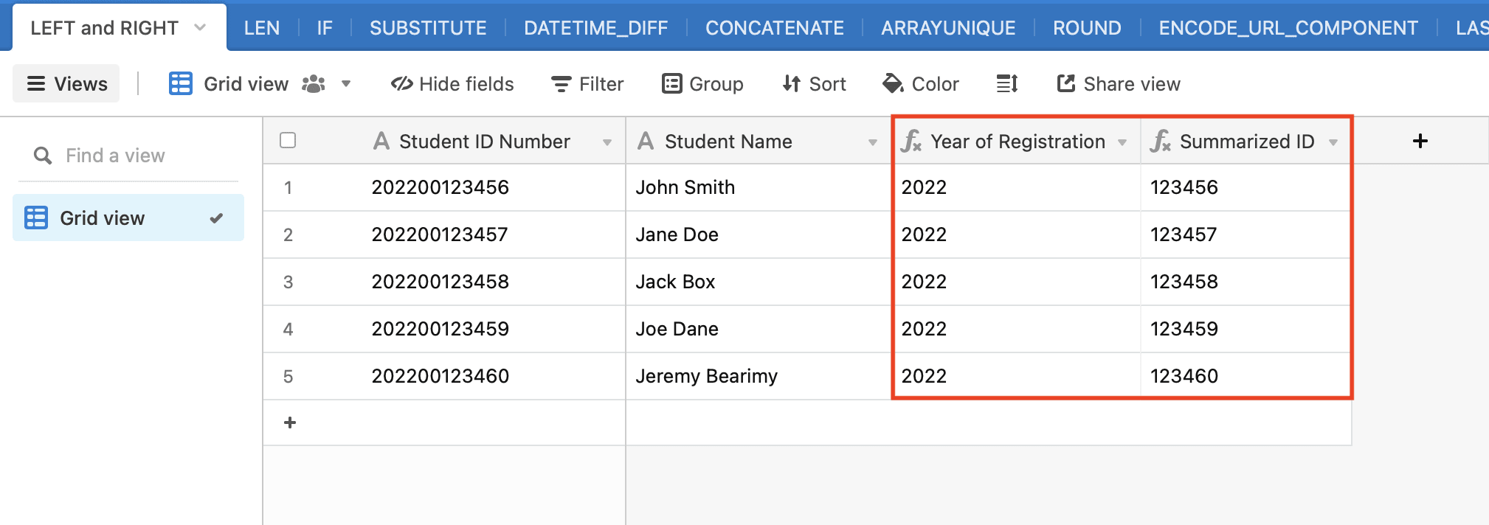Open the Sort option
The height and width of the screenshot is (525, 1489).
point(814,84)
